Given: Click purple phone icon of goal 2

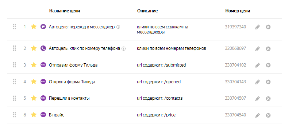Looking at the screenshot, I should pyautogui.click(x=43, y=48).
